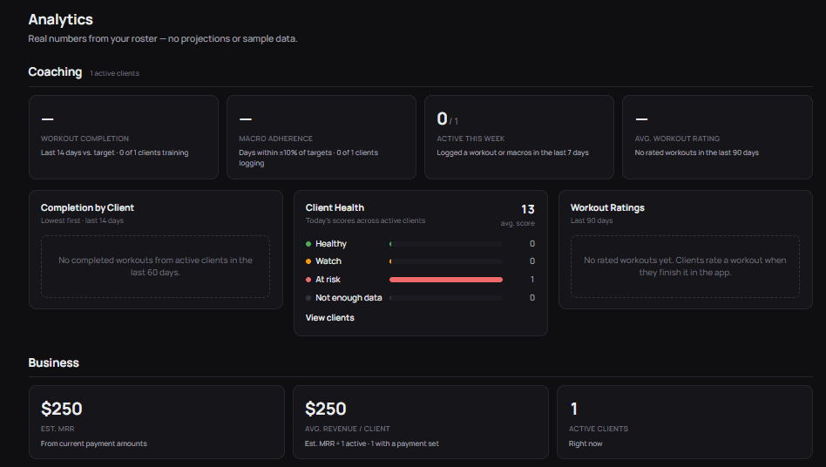Click the red At risk status dot
This screenshot has height=467, width=826.
pos(308,280)
